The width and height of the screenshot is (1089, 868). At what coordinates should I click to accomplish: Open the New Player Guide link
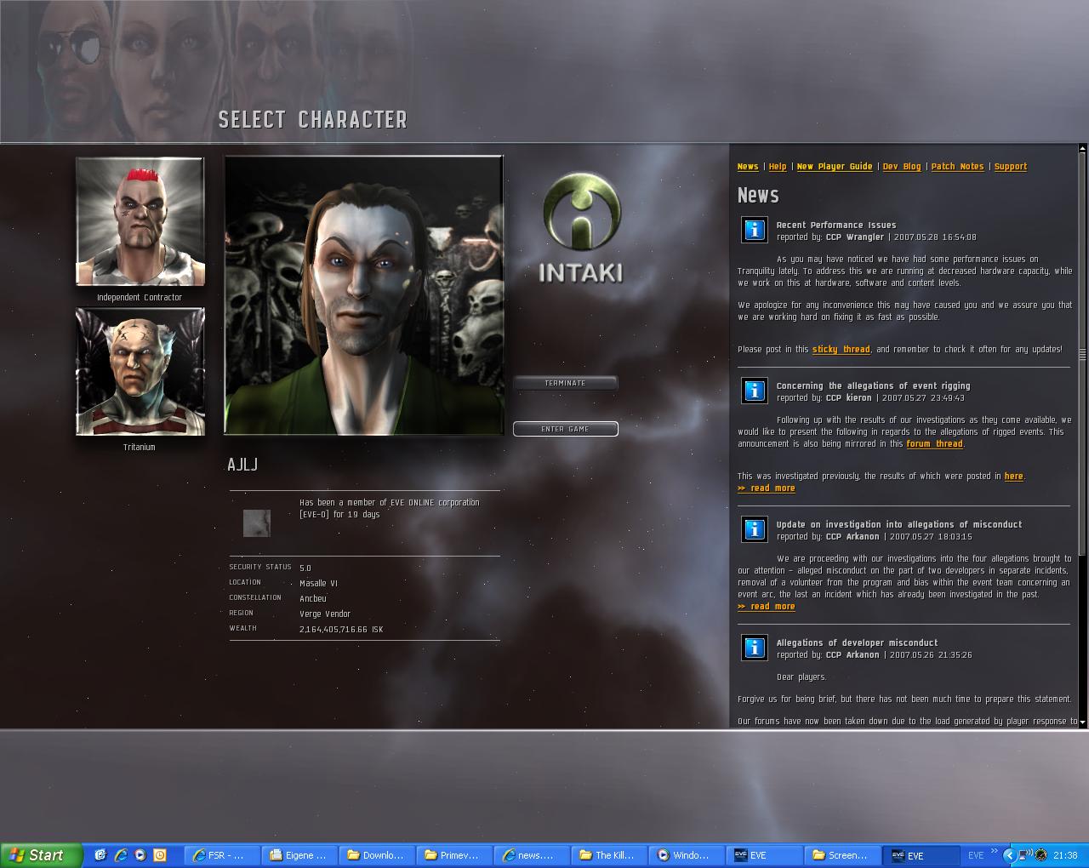coord(835,167)
